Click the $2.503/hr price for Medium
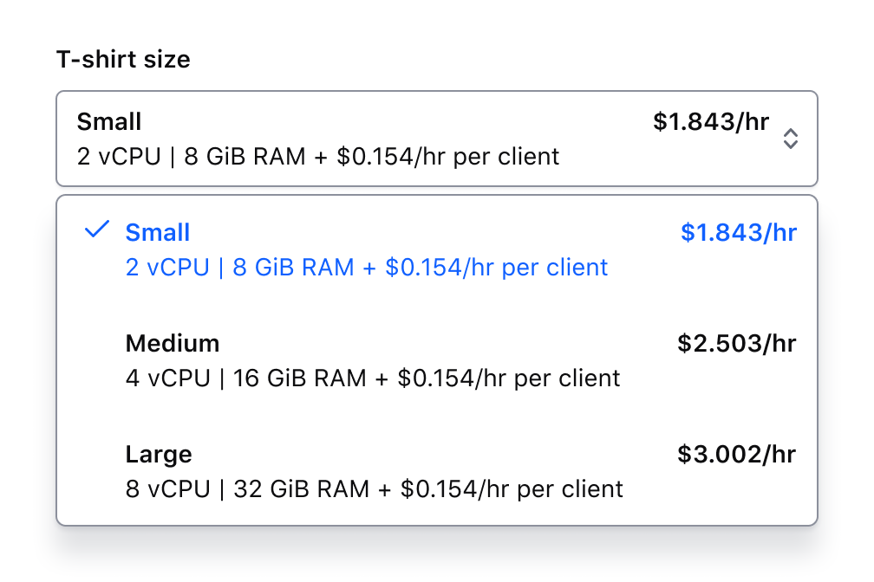The height and width of the screenshot is (582, 874). (736, 344)
